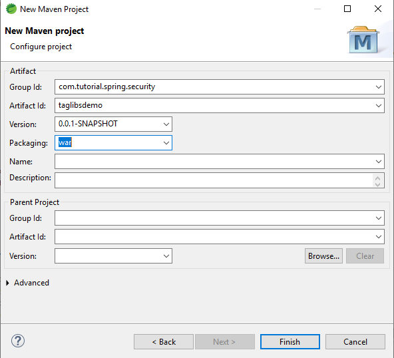Click the 'Configure project' subtitle text

[41, 47]
